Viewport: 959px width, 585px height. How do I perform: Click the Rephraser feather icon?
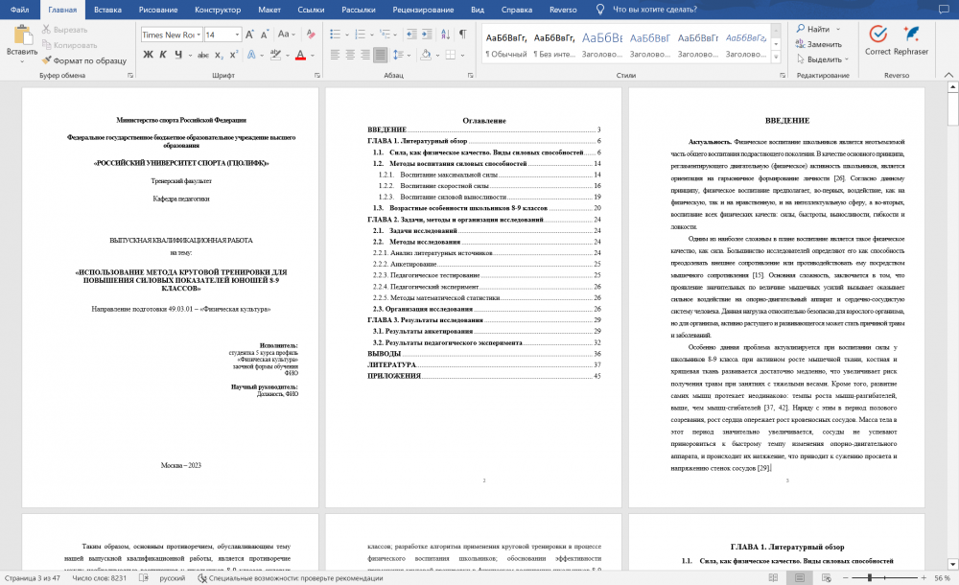(911, 35)
